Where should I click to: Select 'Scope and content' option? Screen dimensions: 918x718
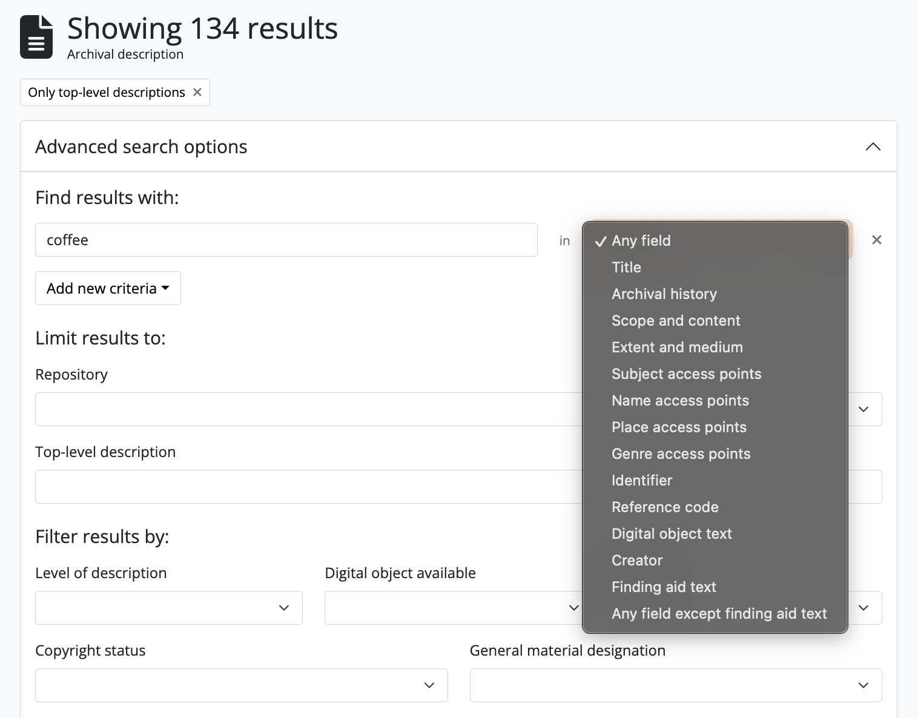pyautogui.click(x=676, y=320)
